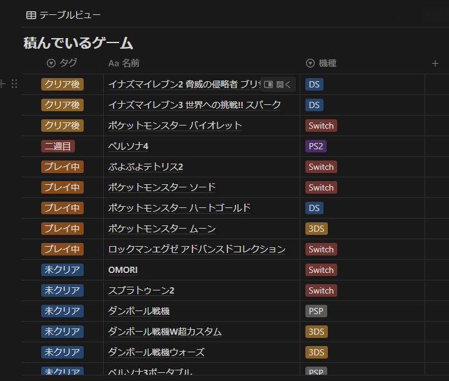Click the PSP tag for ダンボール戦機
This screenshot has height=381, width=449.
pyautogui.click(x=316, y=311)
